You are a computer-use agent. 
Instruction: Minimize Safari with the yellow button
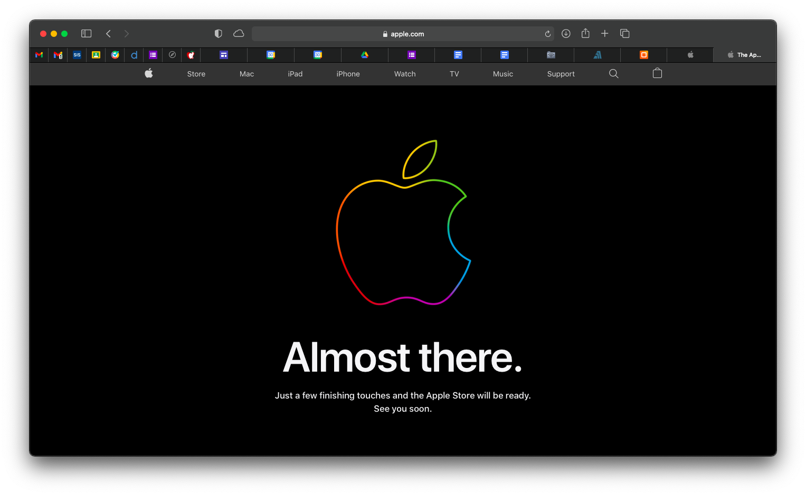click(x=54, y=34)
